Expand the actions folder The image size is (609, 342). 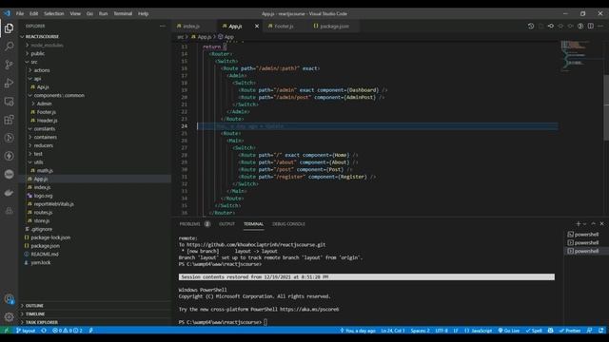click(x=95, y=70)
